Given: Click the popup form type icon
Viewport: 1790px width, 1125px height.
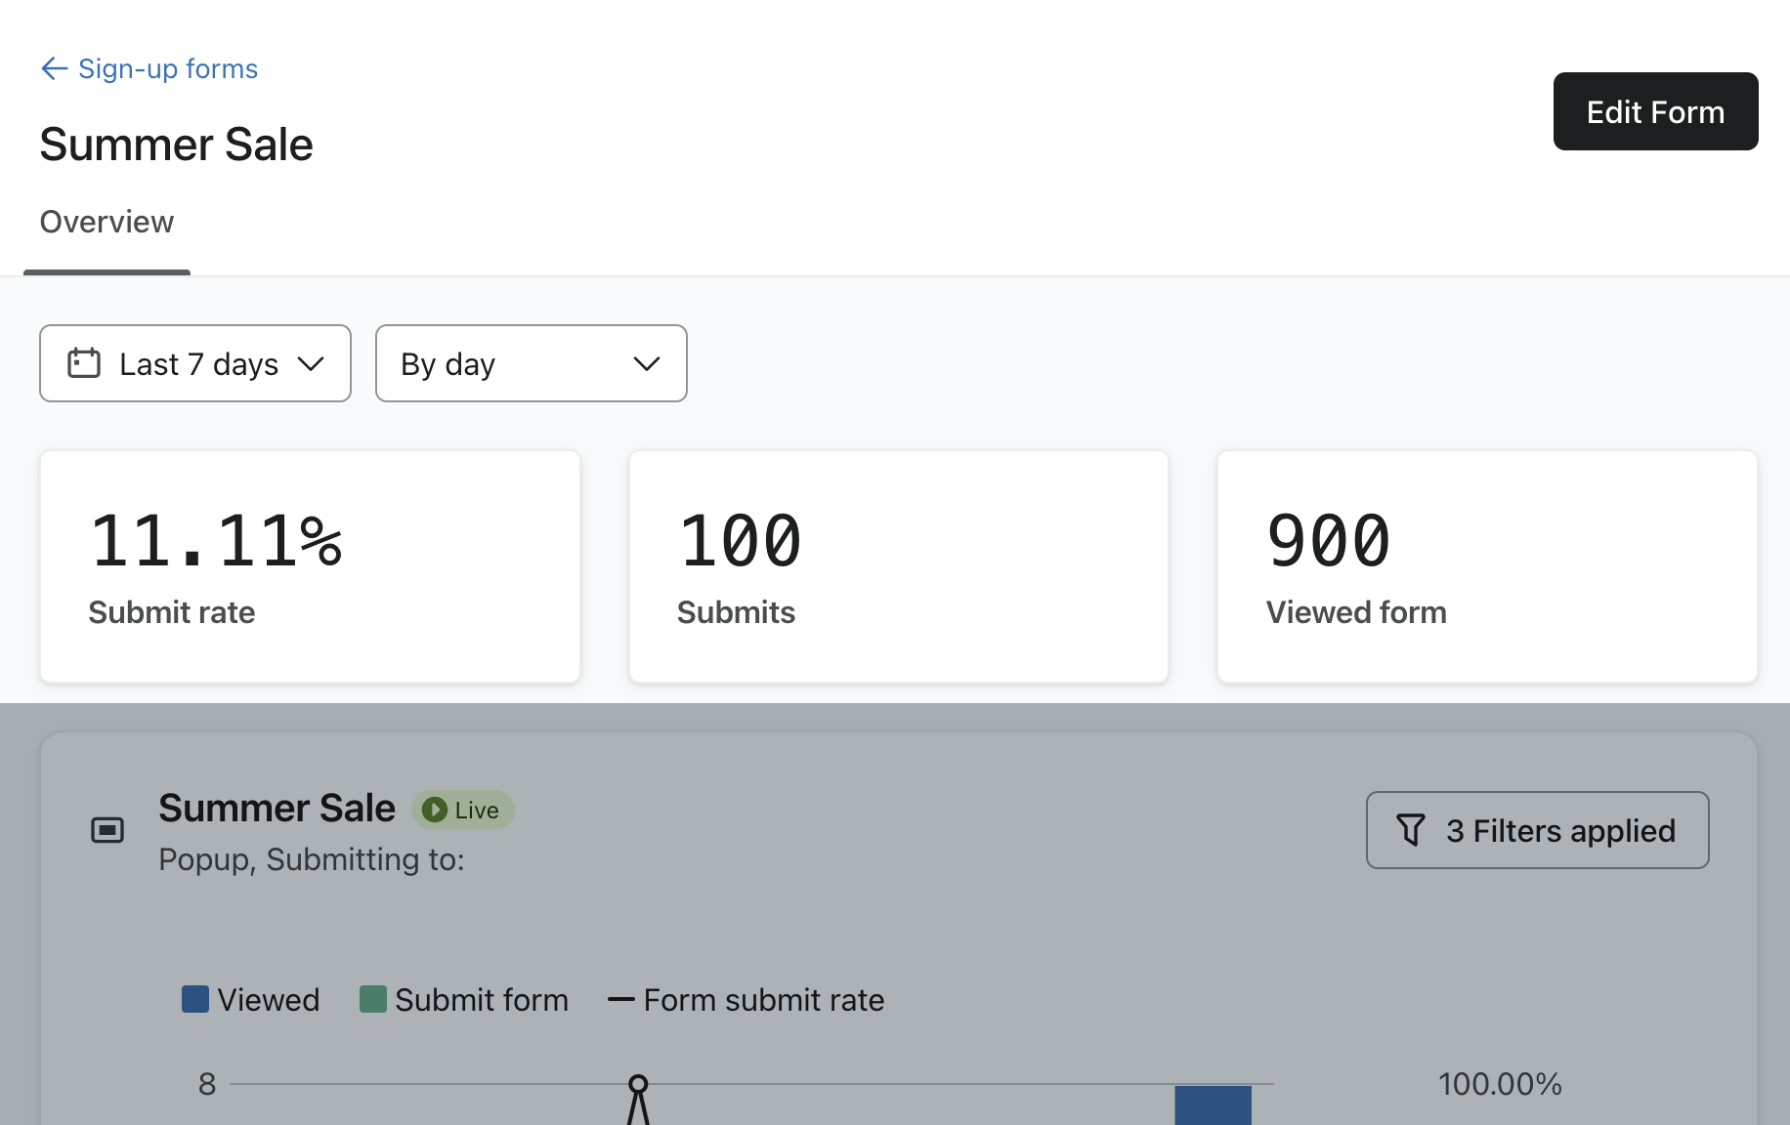Looking at the screenshot, I should click(x=107, y=830).
